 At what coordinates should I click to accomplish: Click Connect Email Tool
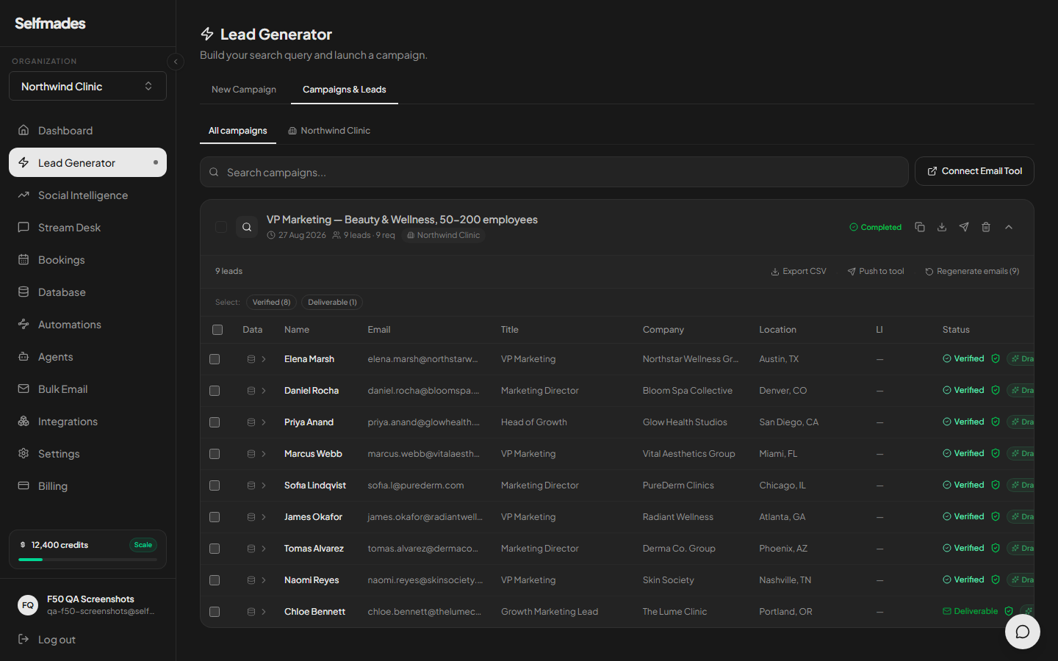tap(974, 171)
